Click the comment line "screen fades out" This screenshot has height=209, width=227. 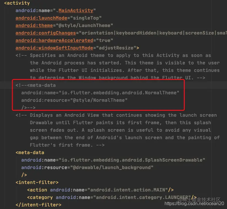coord(121,130)
